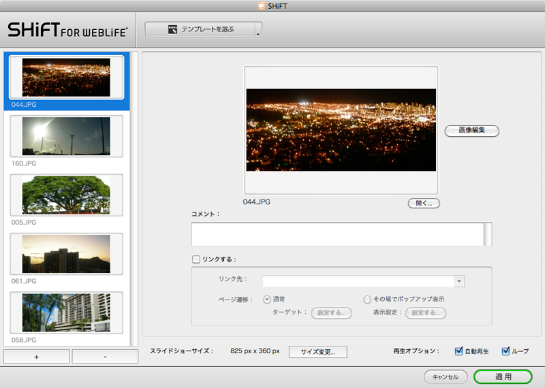Select the 044.JPG night city thumbnail

pyautogui.click(x=66, y=77)
